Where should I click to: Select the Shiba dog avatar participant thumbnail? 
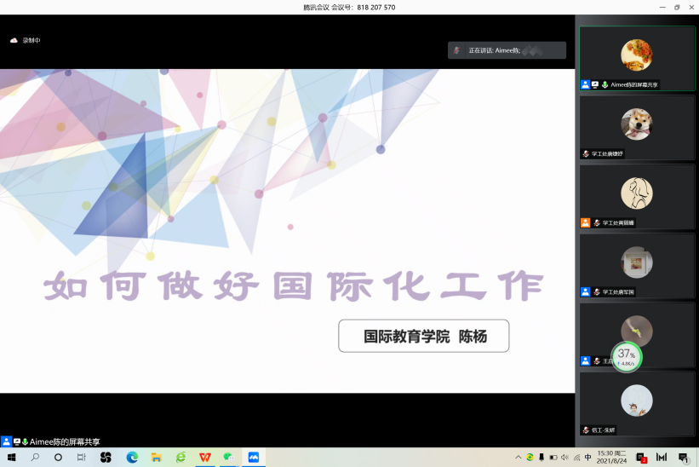point(636,124)
